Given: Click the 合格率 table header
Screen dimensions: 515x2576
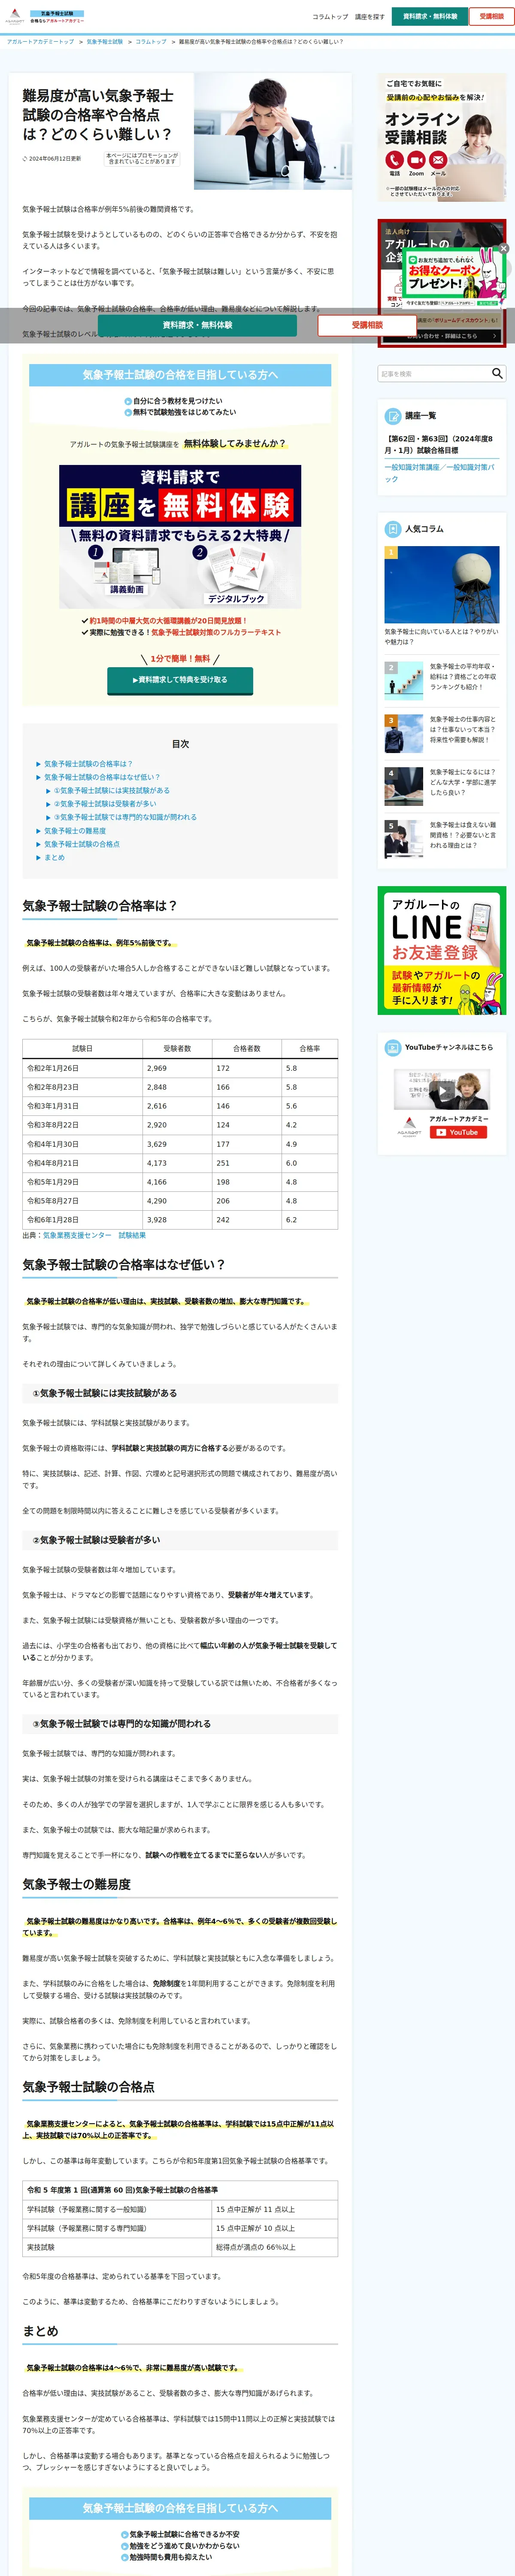Looking at the screenshot, I should pyautogui.click(x=310, y=1049).
